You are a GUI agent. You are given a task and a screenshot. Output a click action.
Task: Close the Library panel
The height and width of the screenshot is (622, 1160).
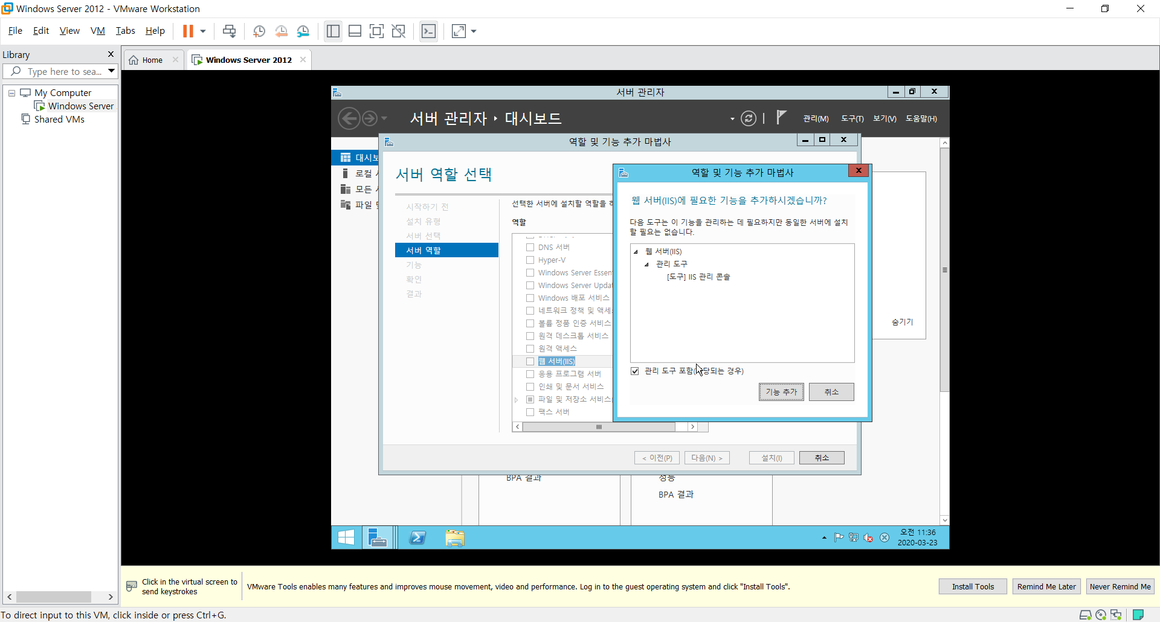111,54
